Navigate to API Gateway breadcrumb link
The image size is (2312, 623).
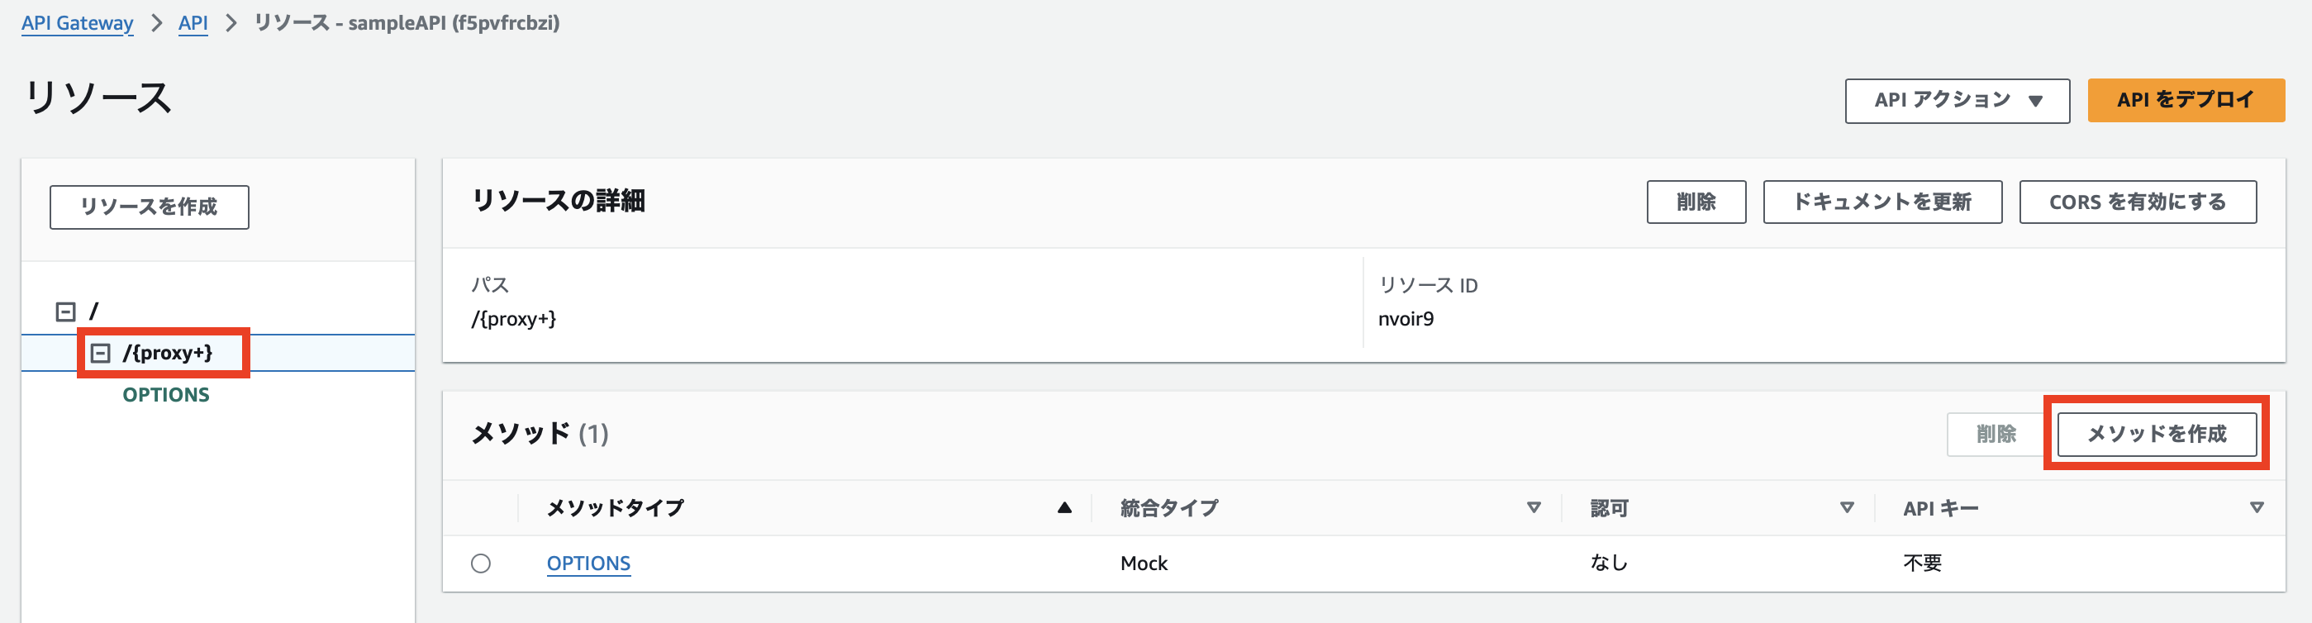point(76,23)
